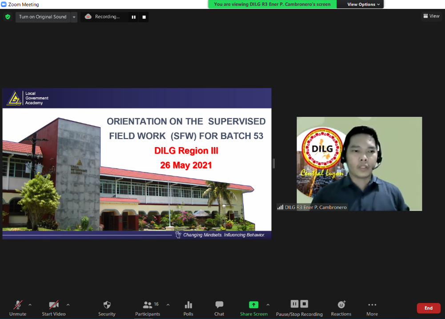Expand share options arrow beside Share Screen
Screen dimensions: 445x319
pos(268,305)
